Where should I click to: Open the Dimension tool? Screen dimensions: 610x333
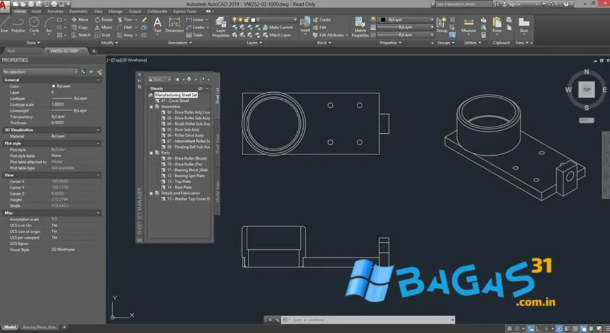[175, 24]
